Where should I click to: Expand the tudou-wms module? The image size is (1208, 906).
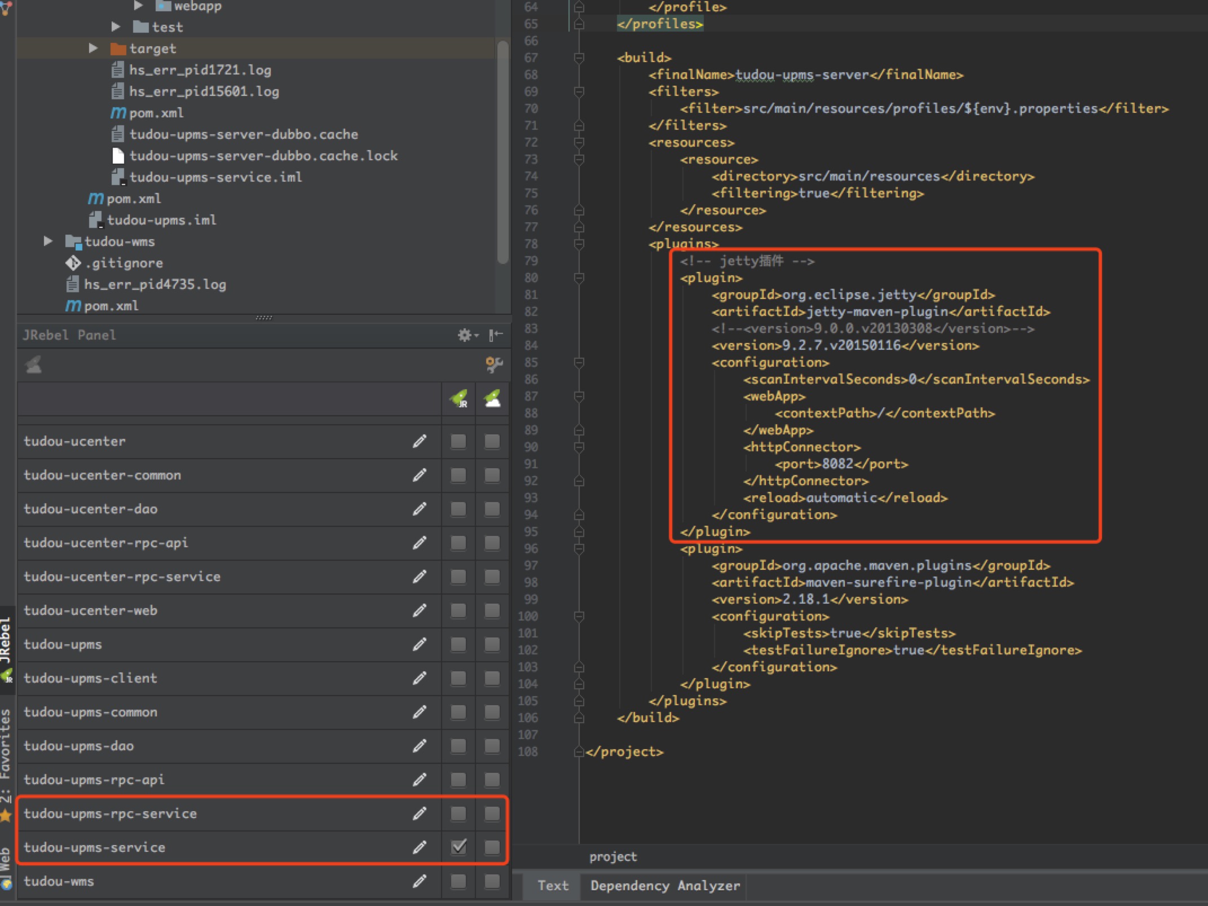click(x=48, y=241)
